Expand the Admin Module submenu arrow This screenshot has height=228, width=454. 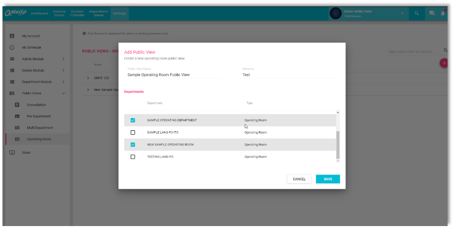click(63, 59)
